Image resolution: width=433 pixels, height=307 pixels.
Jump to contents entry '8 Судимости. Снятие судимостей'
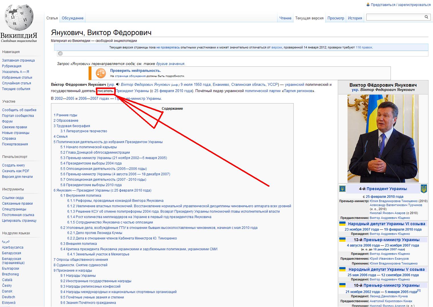80,265
